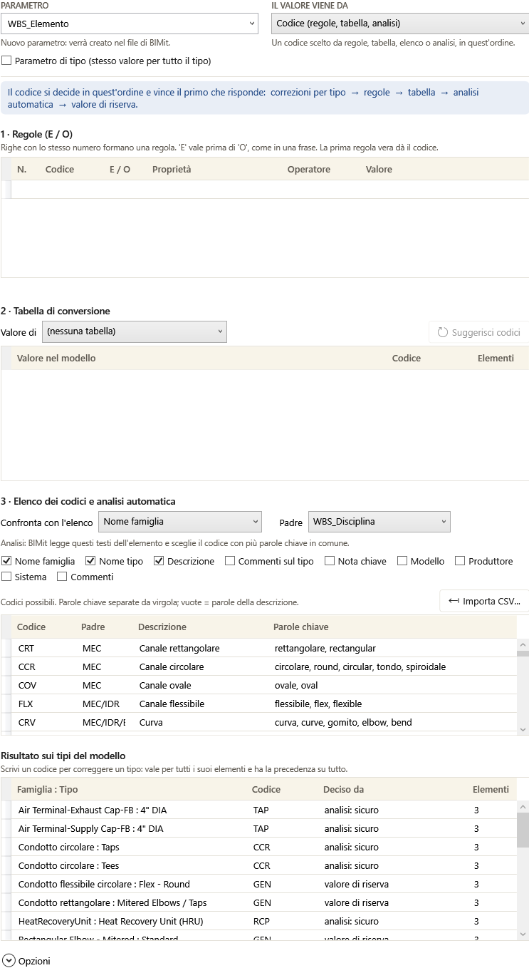This screenshot has width=529, height=968.
Task: Click 'Canale flessibile' description cell
Action: coord(200,704)
